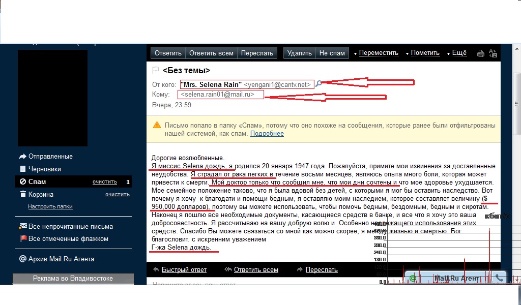
Task: Click the yellow warning triangle icon
Action: [157, 125]
